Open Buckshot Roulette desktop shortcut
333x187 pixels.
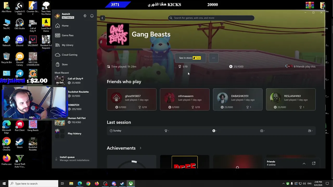(33, 144)
